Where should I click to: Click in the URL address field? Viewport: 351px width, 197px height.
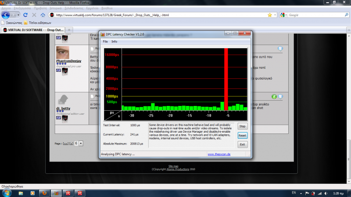coord(161,15)
